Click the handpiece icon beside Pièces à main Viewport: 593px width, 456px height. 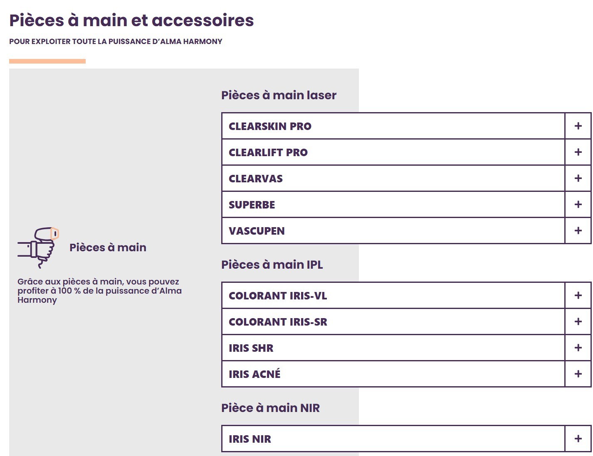(x=38, y=247)
